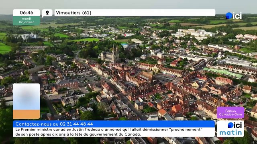257x144 pixels.
Task: Click the Édition Calvados-Orne badge
Action: (x=230, y=113)
